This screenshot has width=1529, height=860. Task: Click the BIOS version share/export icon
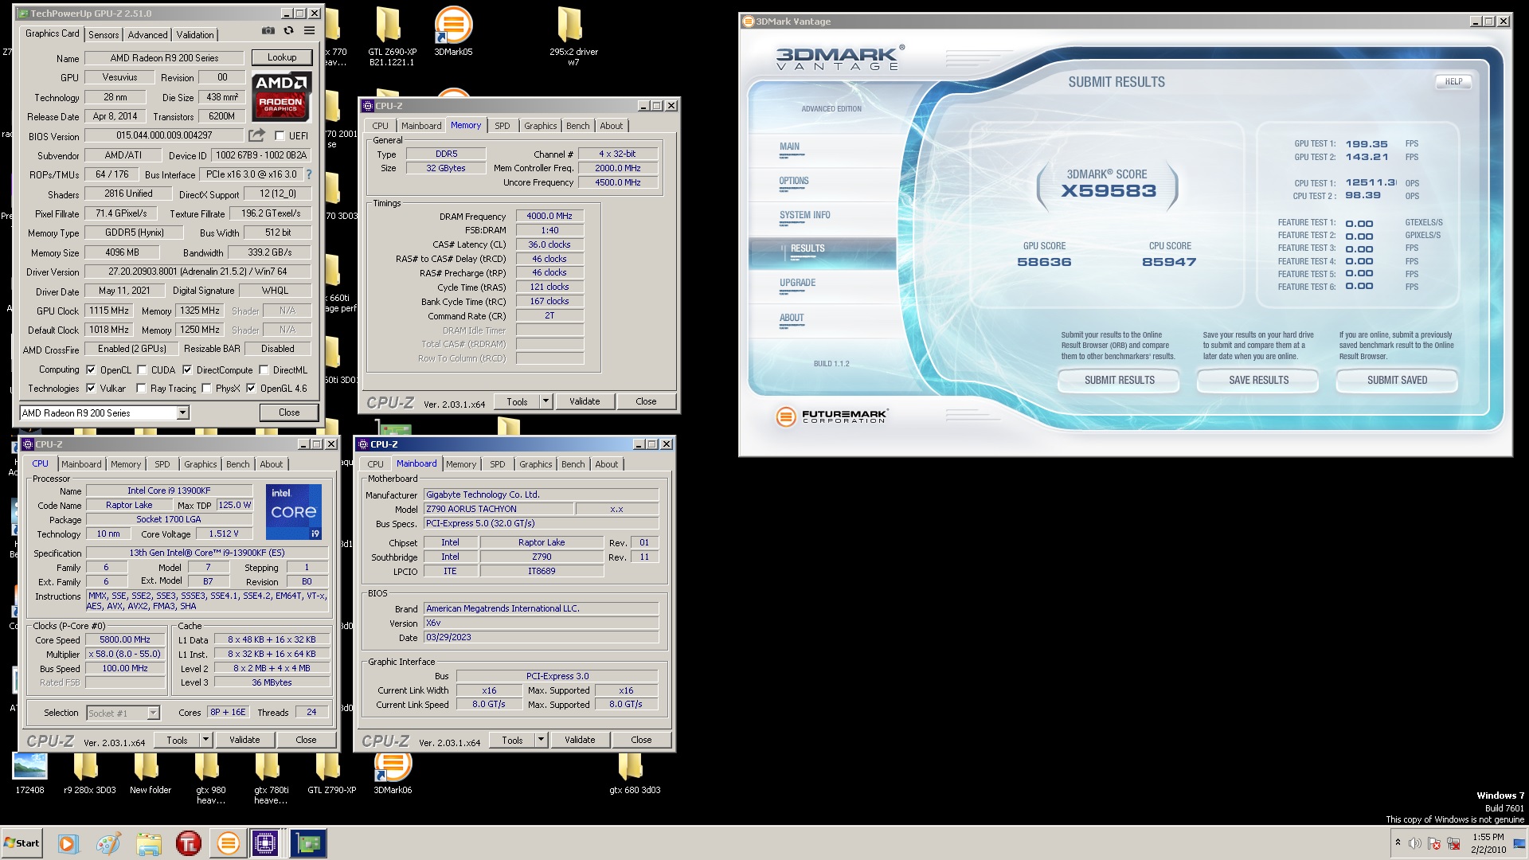point(256,135)
